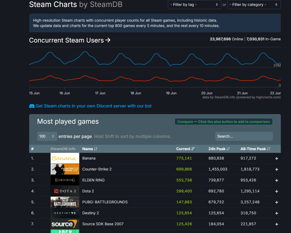The height and width of the screenshot is (233, 291).
Task: Open Get Steam charts Discord bot link
Action: click(x=93, y=106)
